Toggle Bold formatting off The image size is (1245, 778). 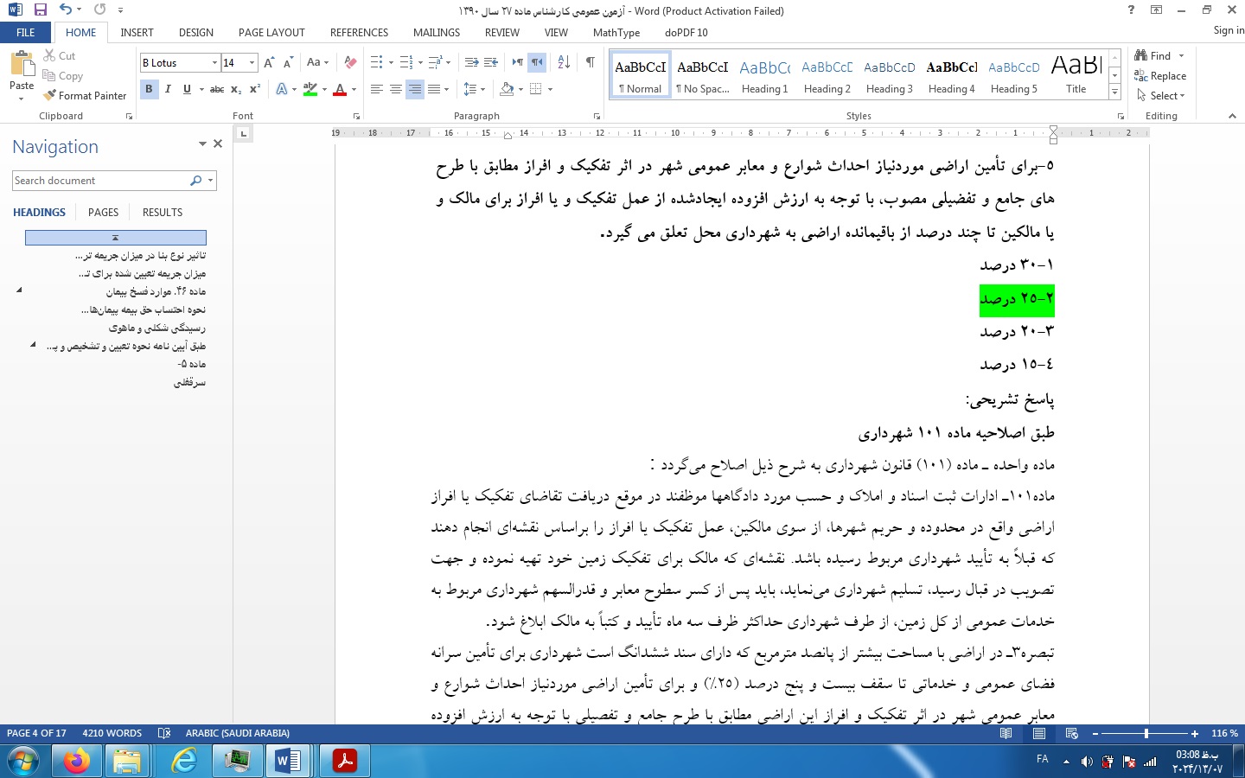(x=149, y=89)
